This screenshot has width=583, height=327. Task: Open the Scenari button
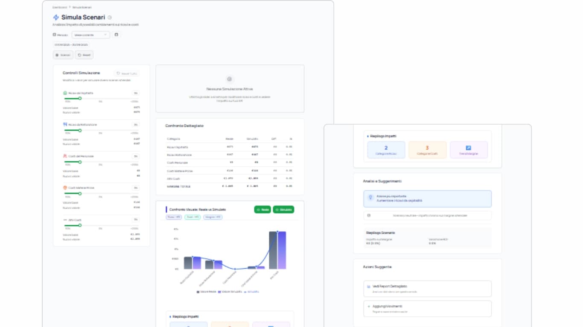pyautogui.click(x=63, y=55)
